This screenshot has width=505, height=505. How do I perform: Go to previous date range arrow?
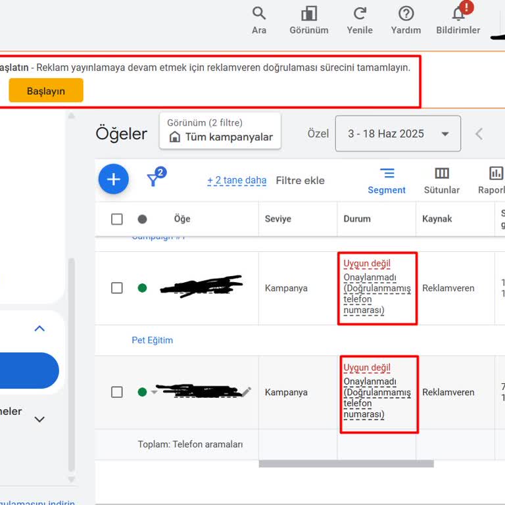pyautogui.click(x=479, y=133)
